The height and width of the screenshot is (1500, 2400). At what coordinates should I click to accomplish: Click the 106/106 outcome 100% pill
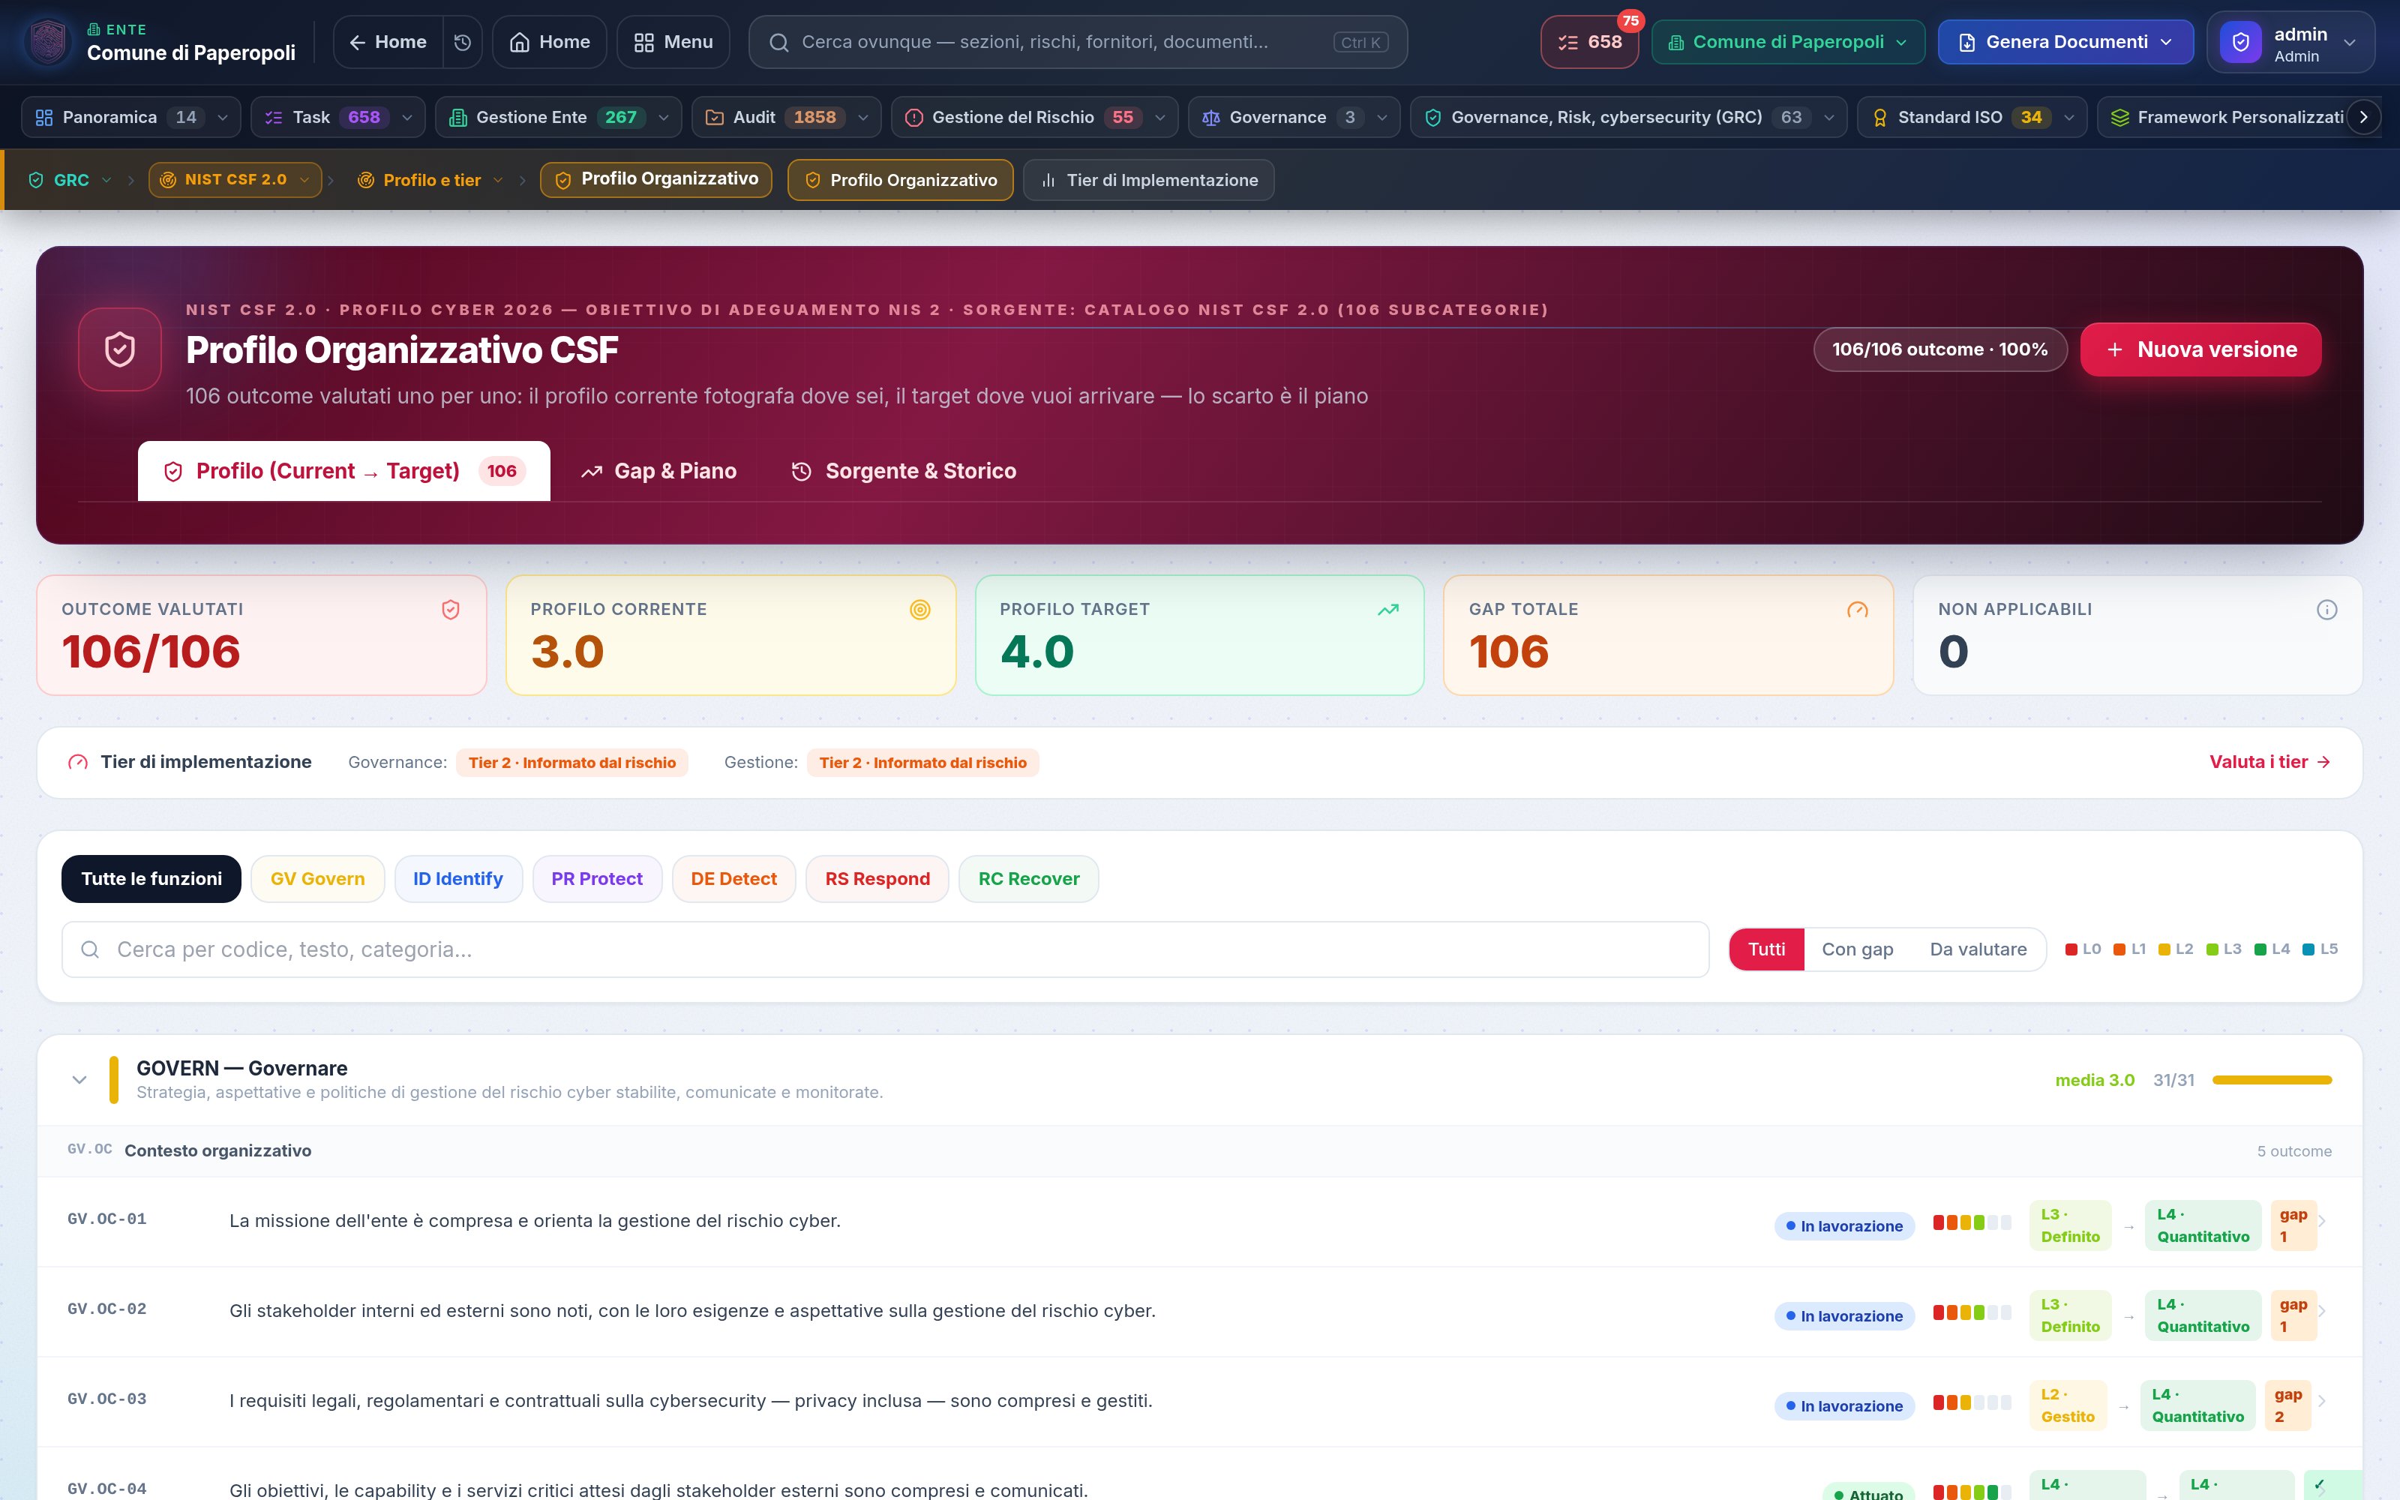(x=1939, y=349)
